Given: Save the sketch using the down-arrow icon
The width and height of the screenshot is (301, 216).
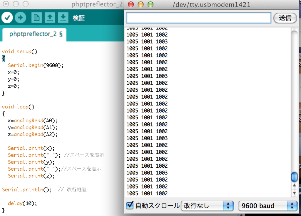Looking at the screenshot, I should pyautogui.click(x=63, y=18).
